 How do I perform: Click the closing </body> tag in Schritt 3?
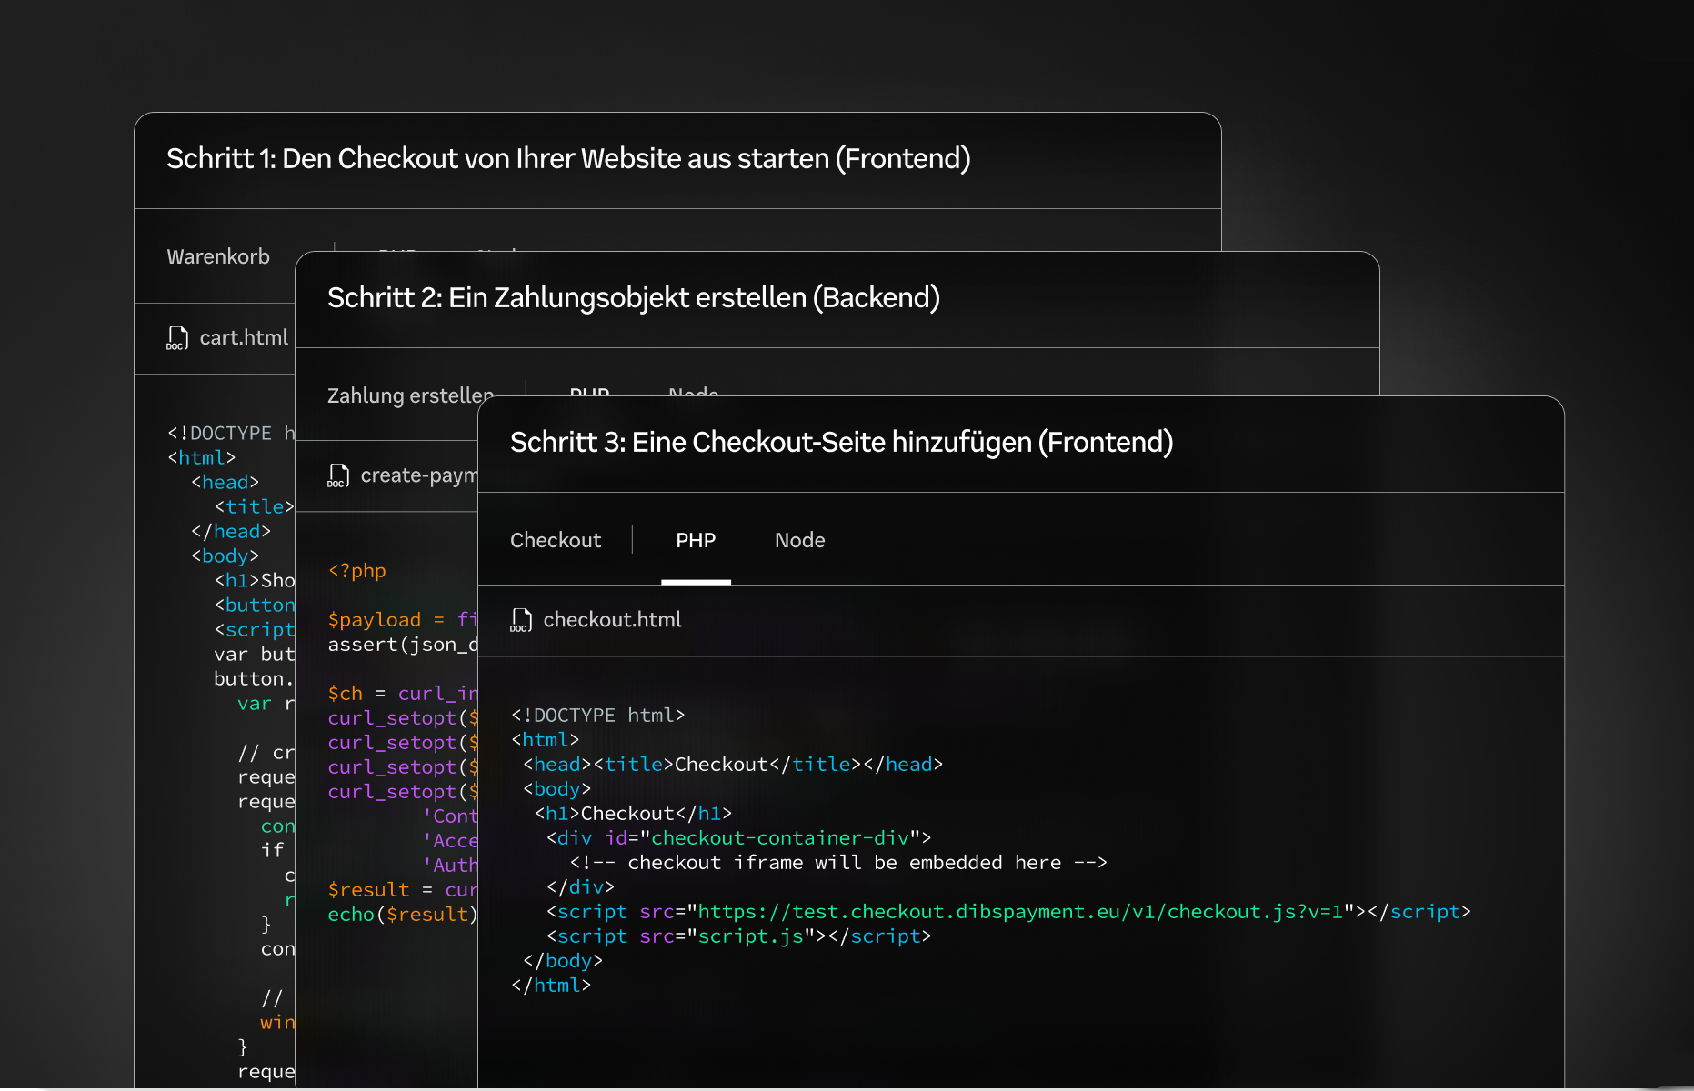point(563,961)
